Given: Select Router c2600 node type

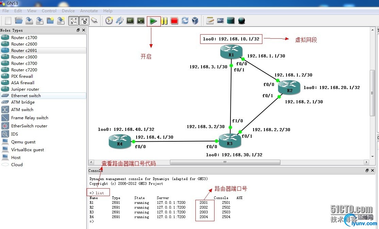Looking at the screenshot, I should [43, 44].
